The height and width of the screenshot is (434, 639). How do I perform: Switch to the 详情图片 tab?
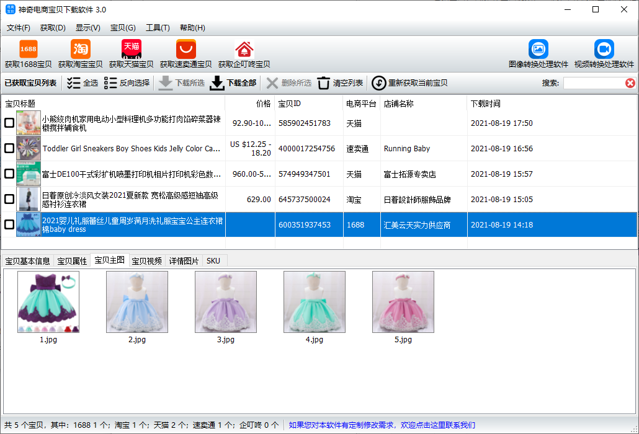click(184, 261)
